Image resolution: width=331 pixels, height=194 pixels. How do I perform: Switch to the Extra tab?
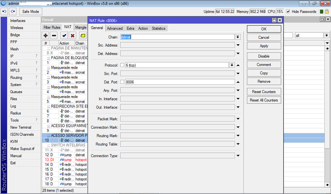pos(130,28)
